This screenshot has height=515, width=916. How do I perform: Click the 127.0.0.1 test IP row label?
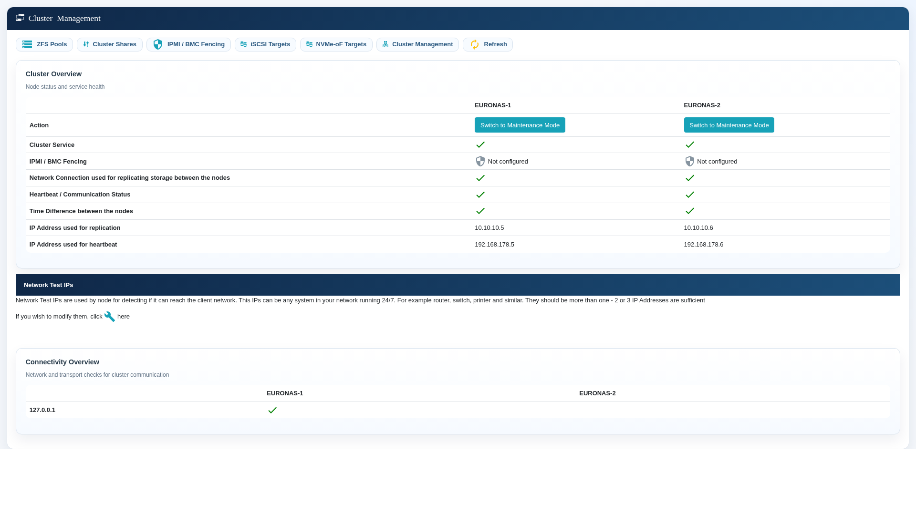[42, 410]
